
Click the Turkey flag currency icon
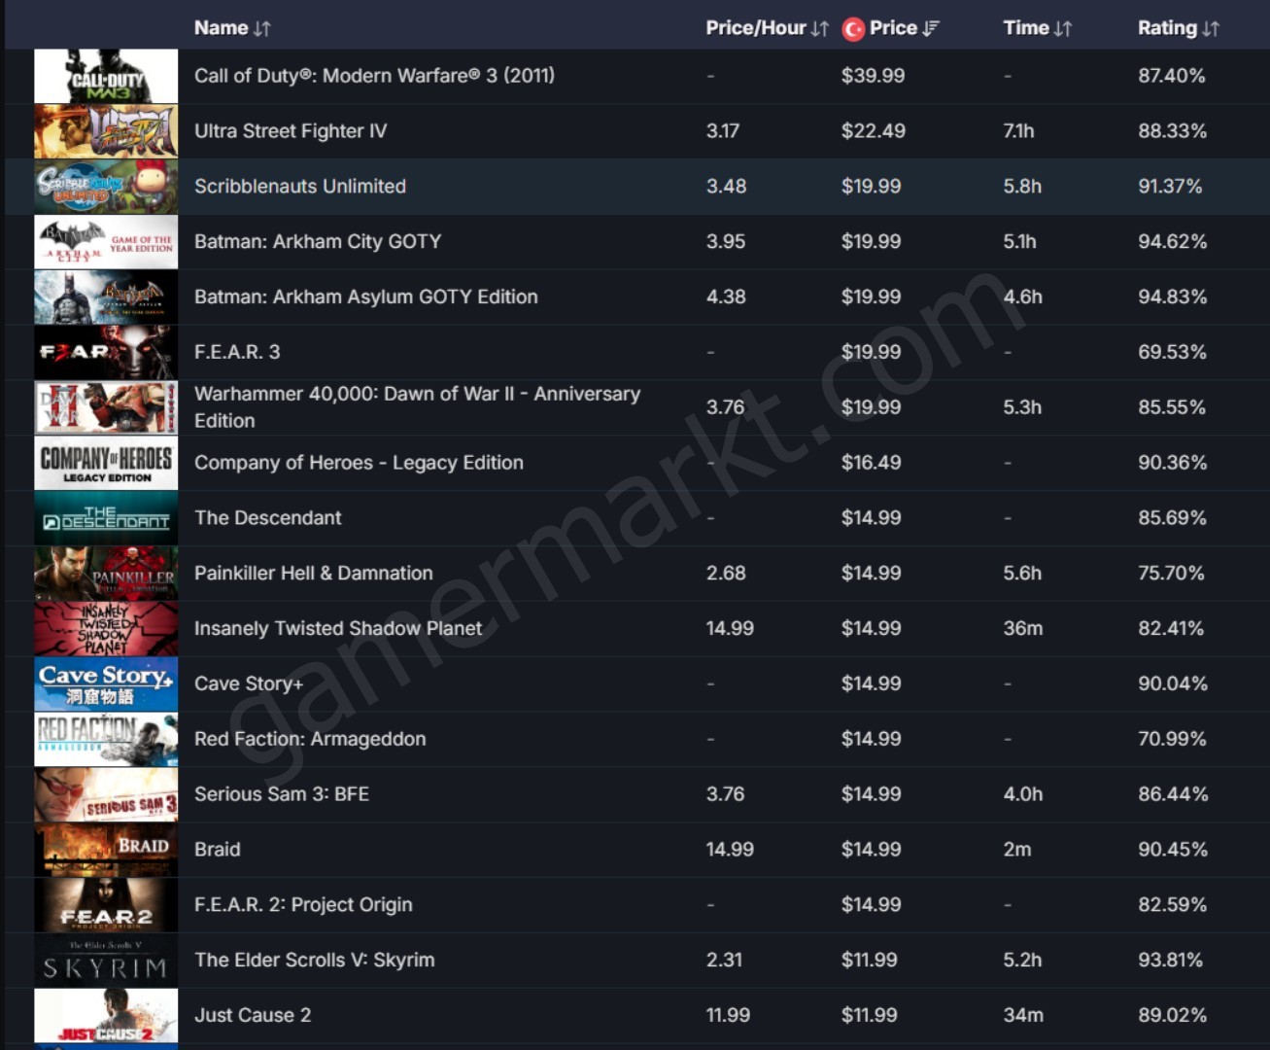[x=853, y=29]
